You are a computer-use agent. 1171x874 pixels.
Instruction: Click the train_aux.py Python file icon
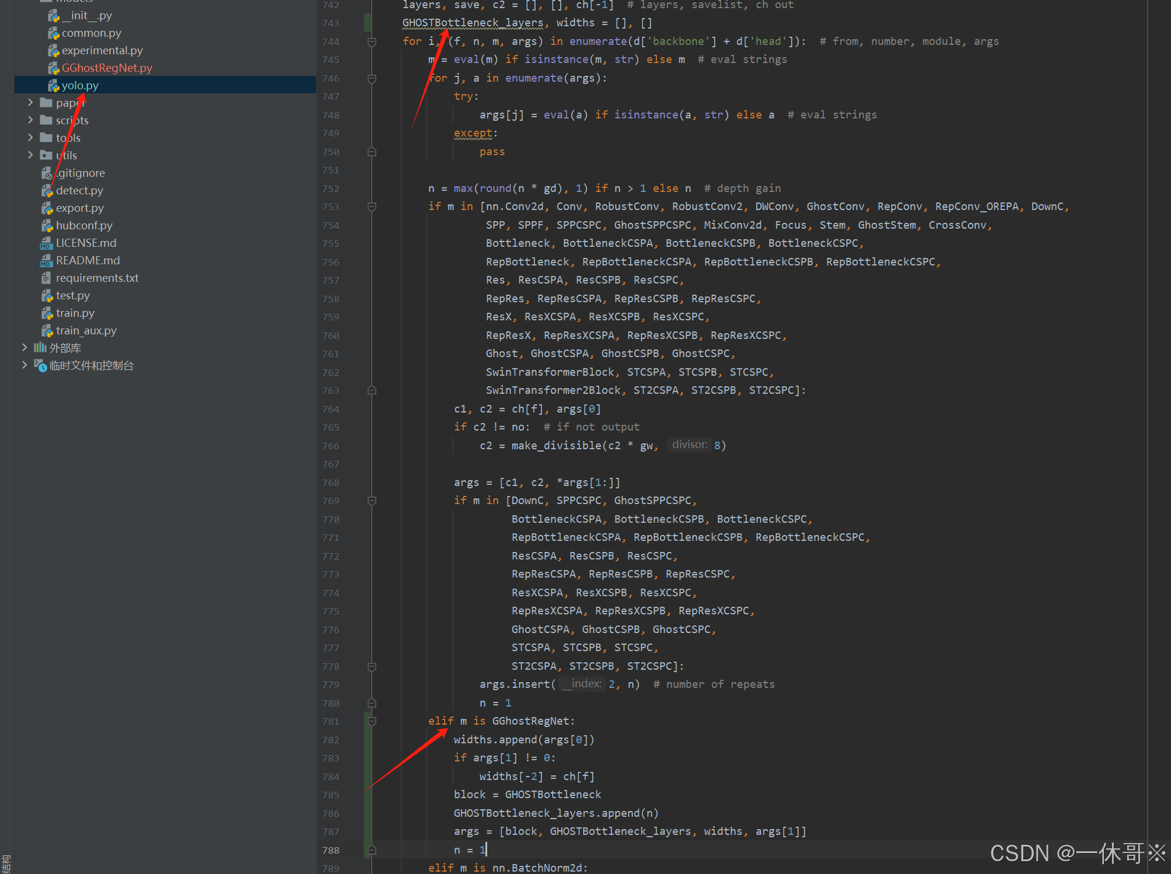tap(47, 331)
